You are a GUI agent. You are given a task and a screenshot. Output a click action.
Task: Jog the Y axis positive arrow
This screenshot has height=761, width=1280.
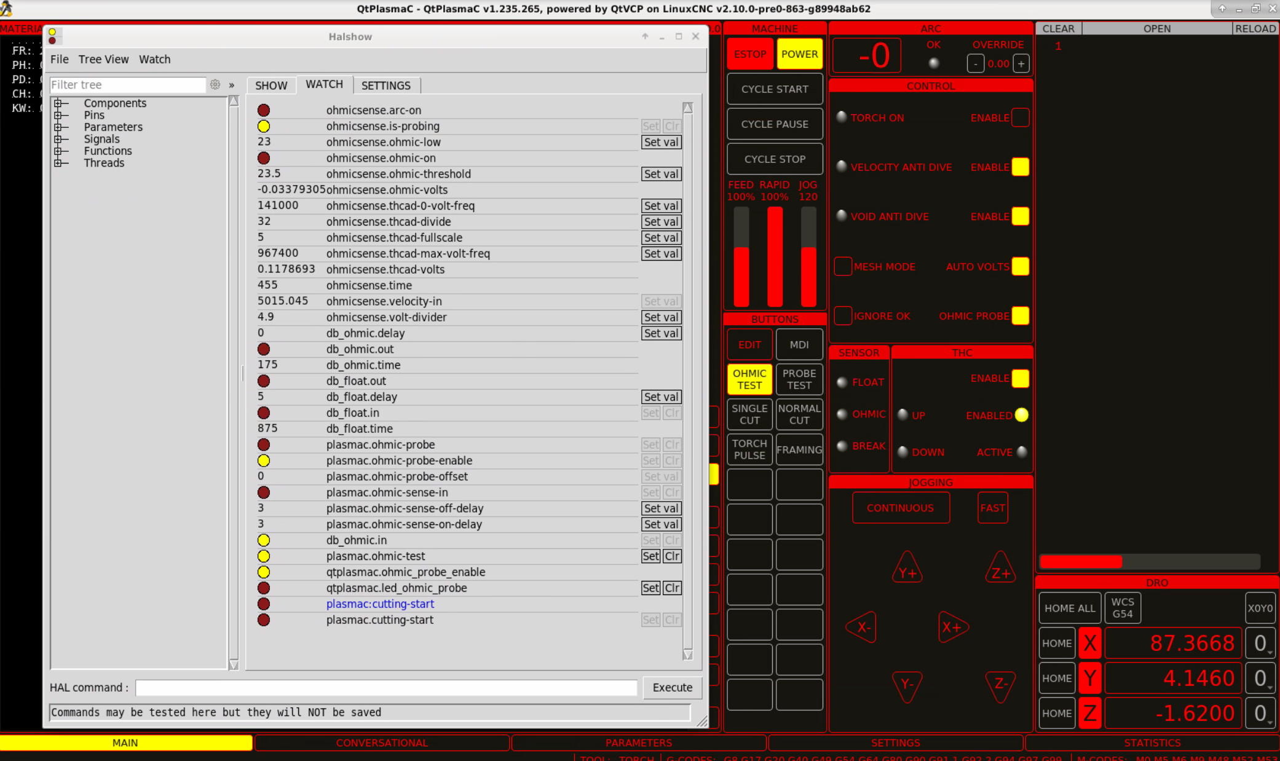[x=907, y=569]
